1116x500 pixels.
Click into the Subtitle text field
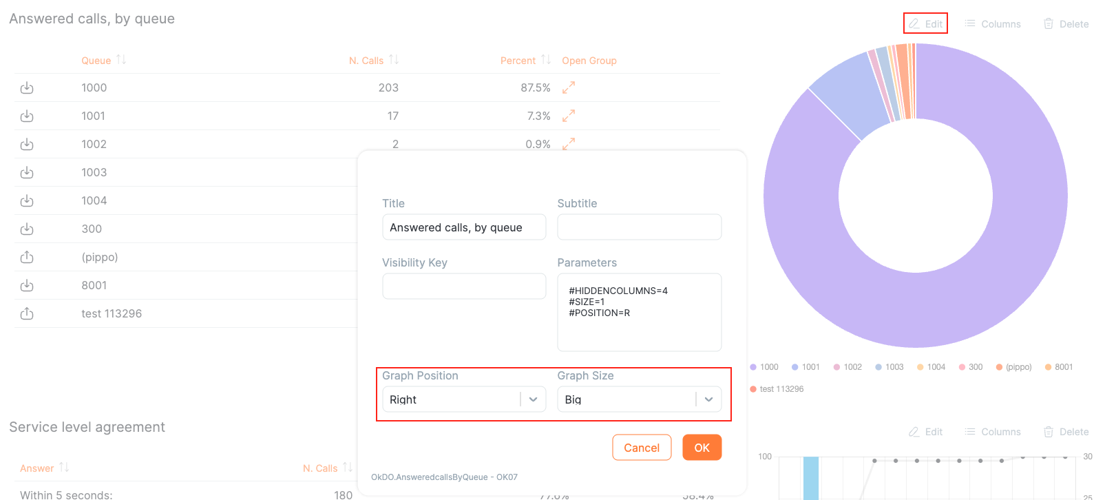639,227
